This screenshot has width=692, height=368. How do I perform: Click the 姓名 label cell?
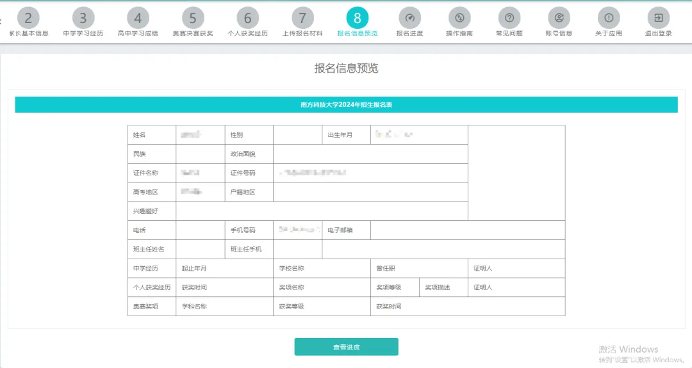[x=152, y=135]
